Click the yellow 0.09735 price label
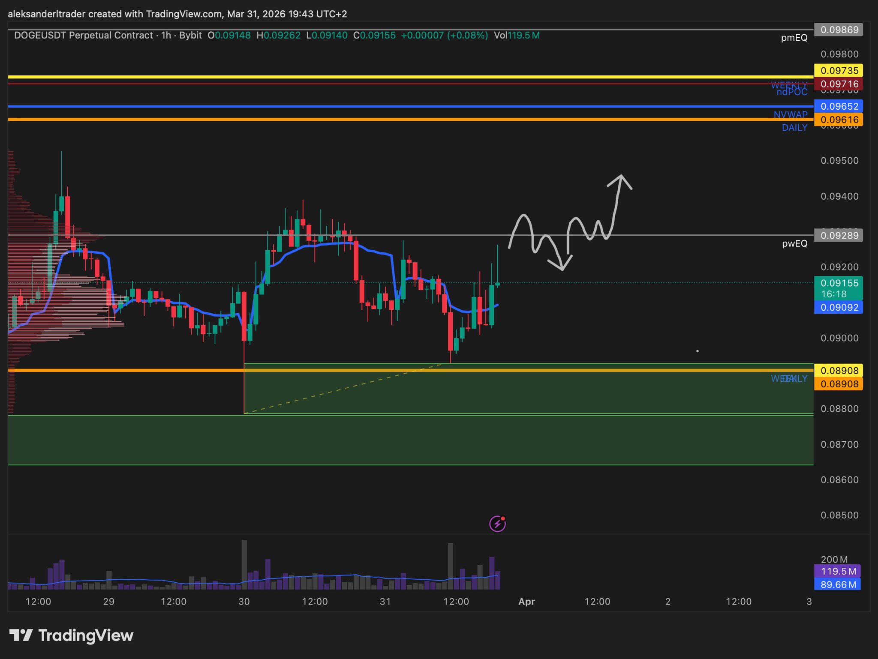This screenshot has height=659, width=878. click(x=838, y=70)
